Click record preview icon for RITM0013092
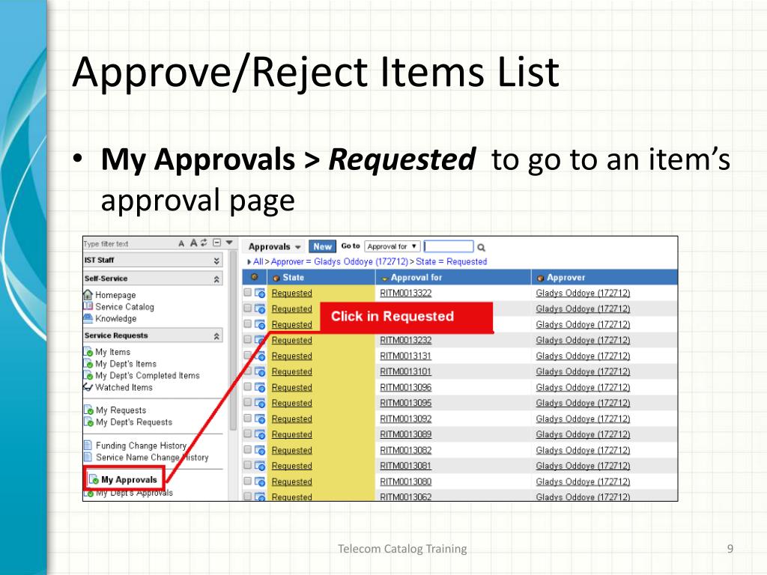The height and width of the screenshot is (575, 767). click(260, 419)
